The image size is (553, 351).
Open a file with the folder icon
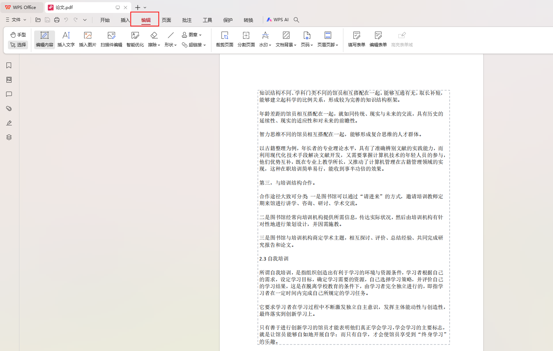38,20
